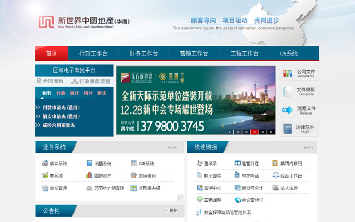The width and height of the screenshot is (355, 222).
Task: Go to the 首页 home tab
Action: [51, 53]
